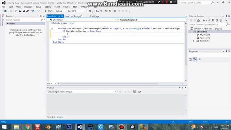This screenshot has height=130, width=231.
Task: Click Property Pages wrench icon in Properties
Action: pyautogui.click(x=200, y=59)
